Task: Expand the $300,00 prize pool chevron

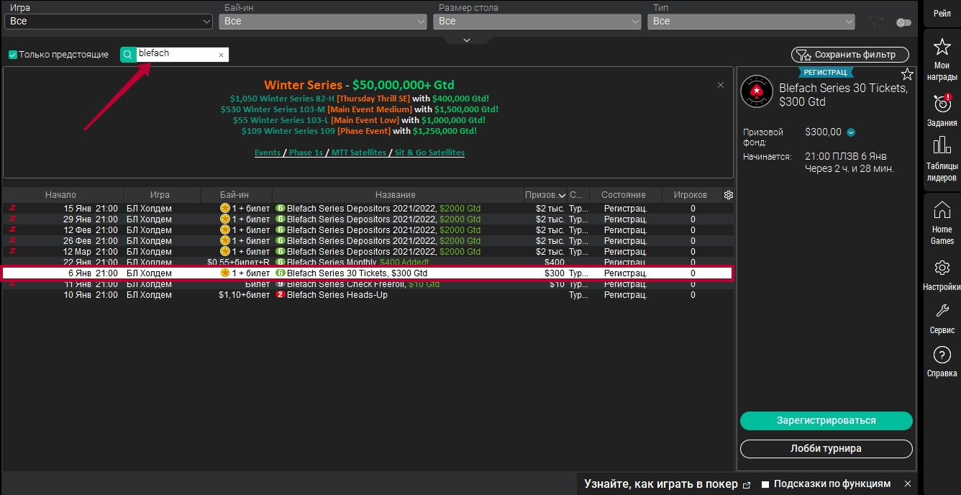Action: point(851,132)
